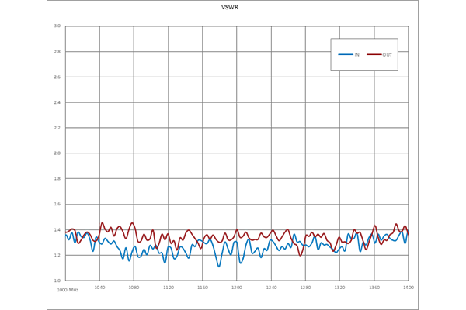Click the topmost y-axis tick marker

tap(57, 26)
